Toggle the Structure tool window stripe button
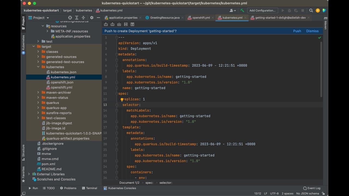 23,153
